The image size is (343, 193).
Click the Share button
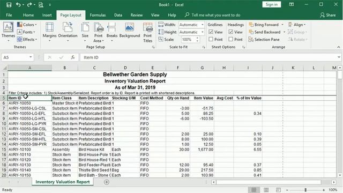(327, 15)
